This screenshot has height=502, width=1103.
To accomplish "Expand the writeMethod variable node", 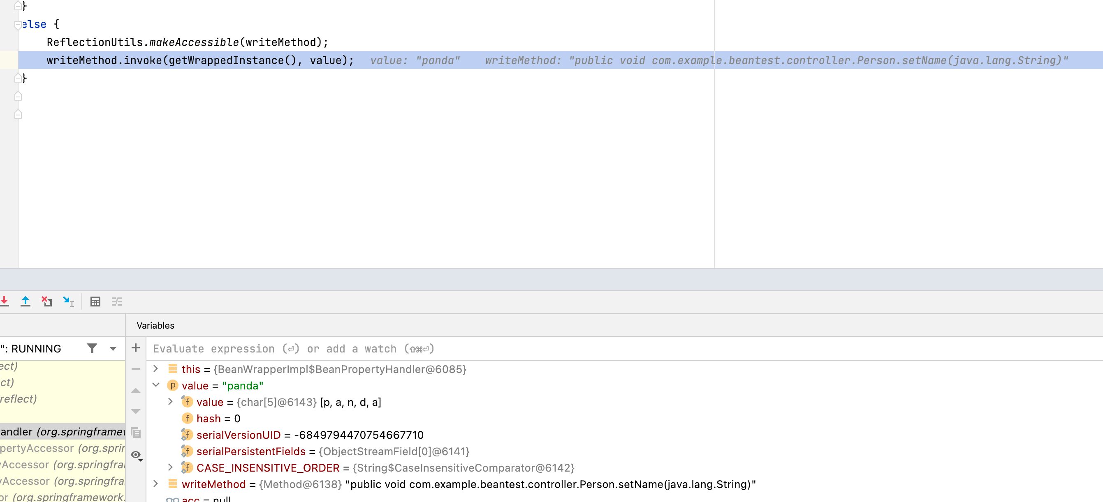I will (156, 484).
